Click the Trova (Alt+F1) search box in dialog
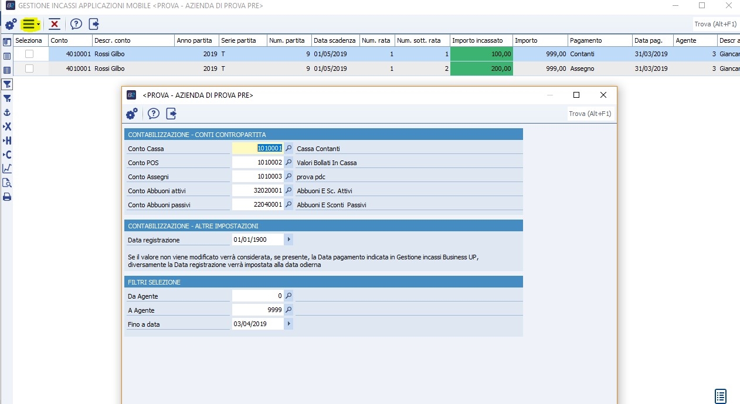 pos(590,114)
